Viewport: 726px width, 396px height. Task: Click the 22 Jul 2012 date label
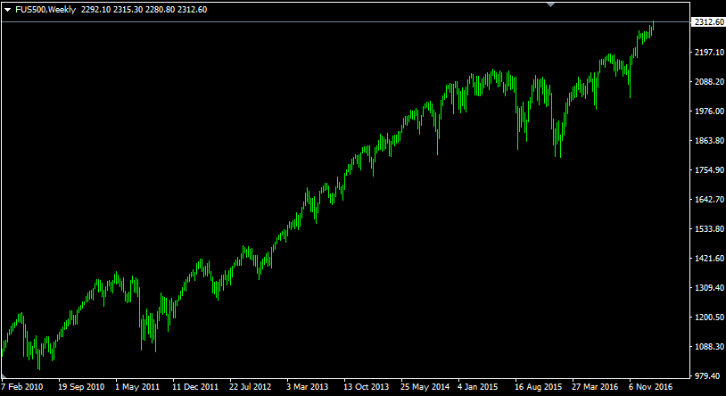tap(250, 387)
